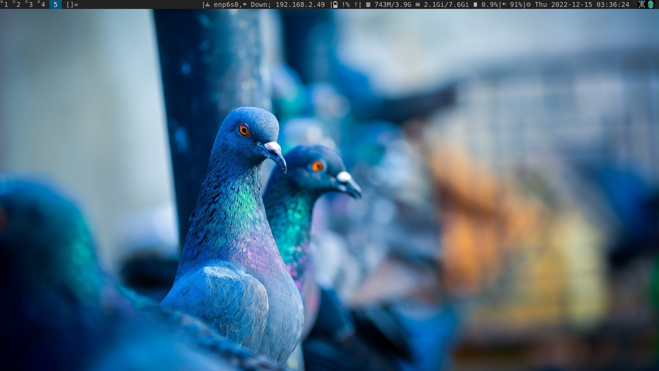659x371 pixels.
Task: Click the IP address 192.168.2.49
Action: 300,4
